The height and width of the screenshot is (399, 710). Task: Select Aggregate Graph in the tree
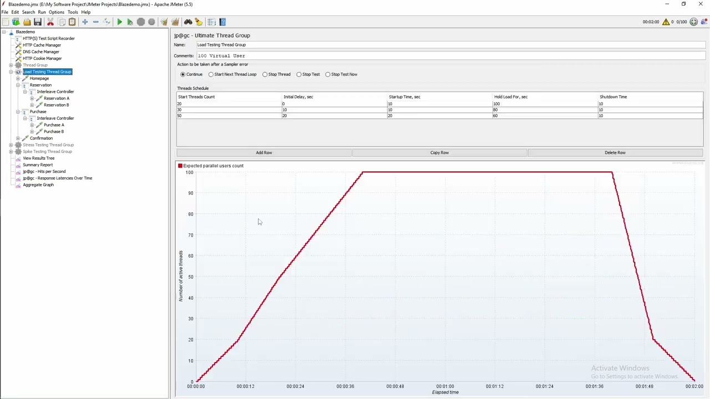[x=38, y=185]
